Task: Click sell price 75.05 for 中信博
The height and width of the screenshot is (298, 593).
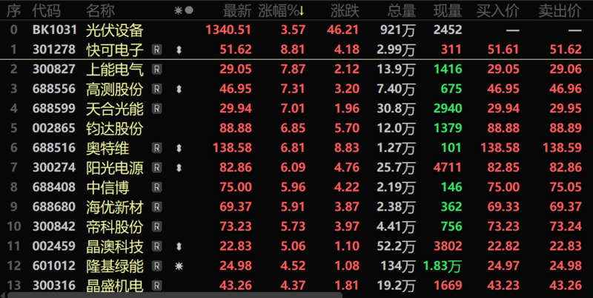Action: pos(566,187)
